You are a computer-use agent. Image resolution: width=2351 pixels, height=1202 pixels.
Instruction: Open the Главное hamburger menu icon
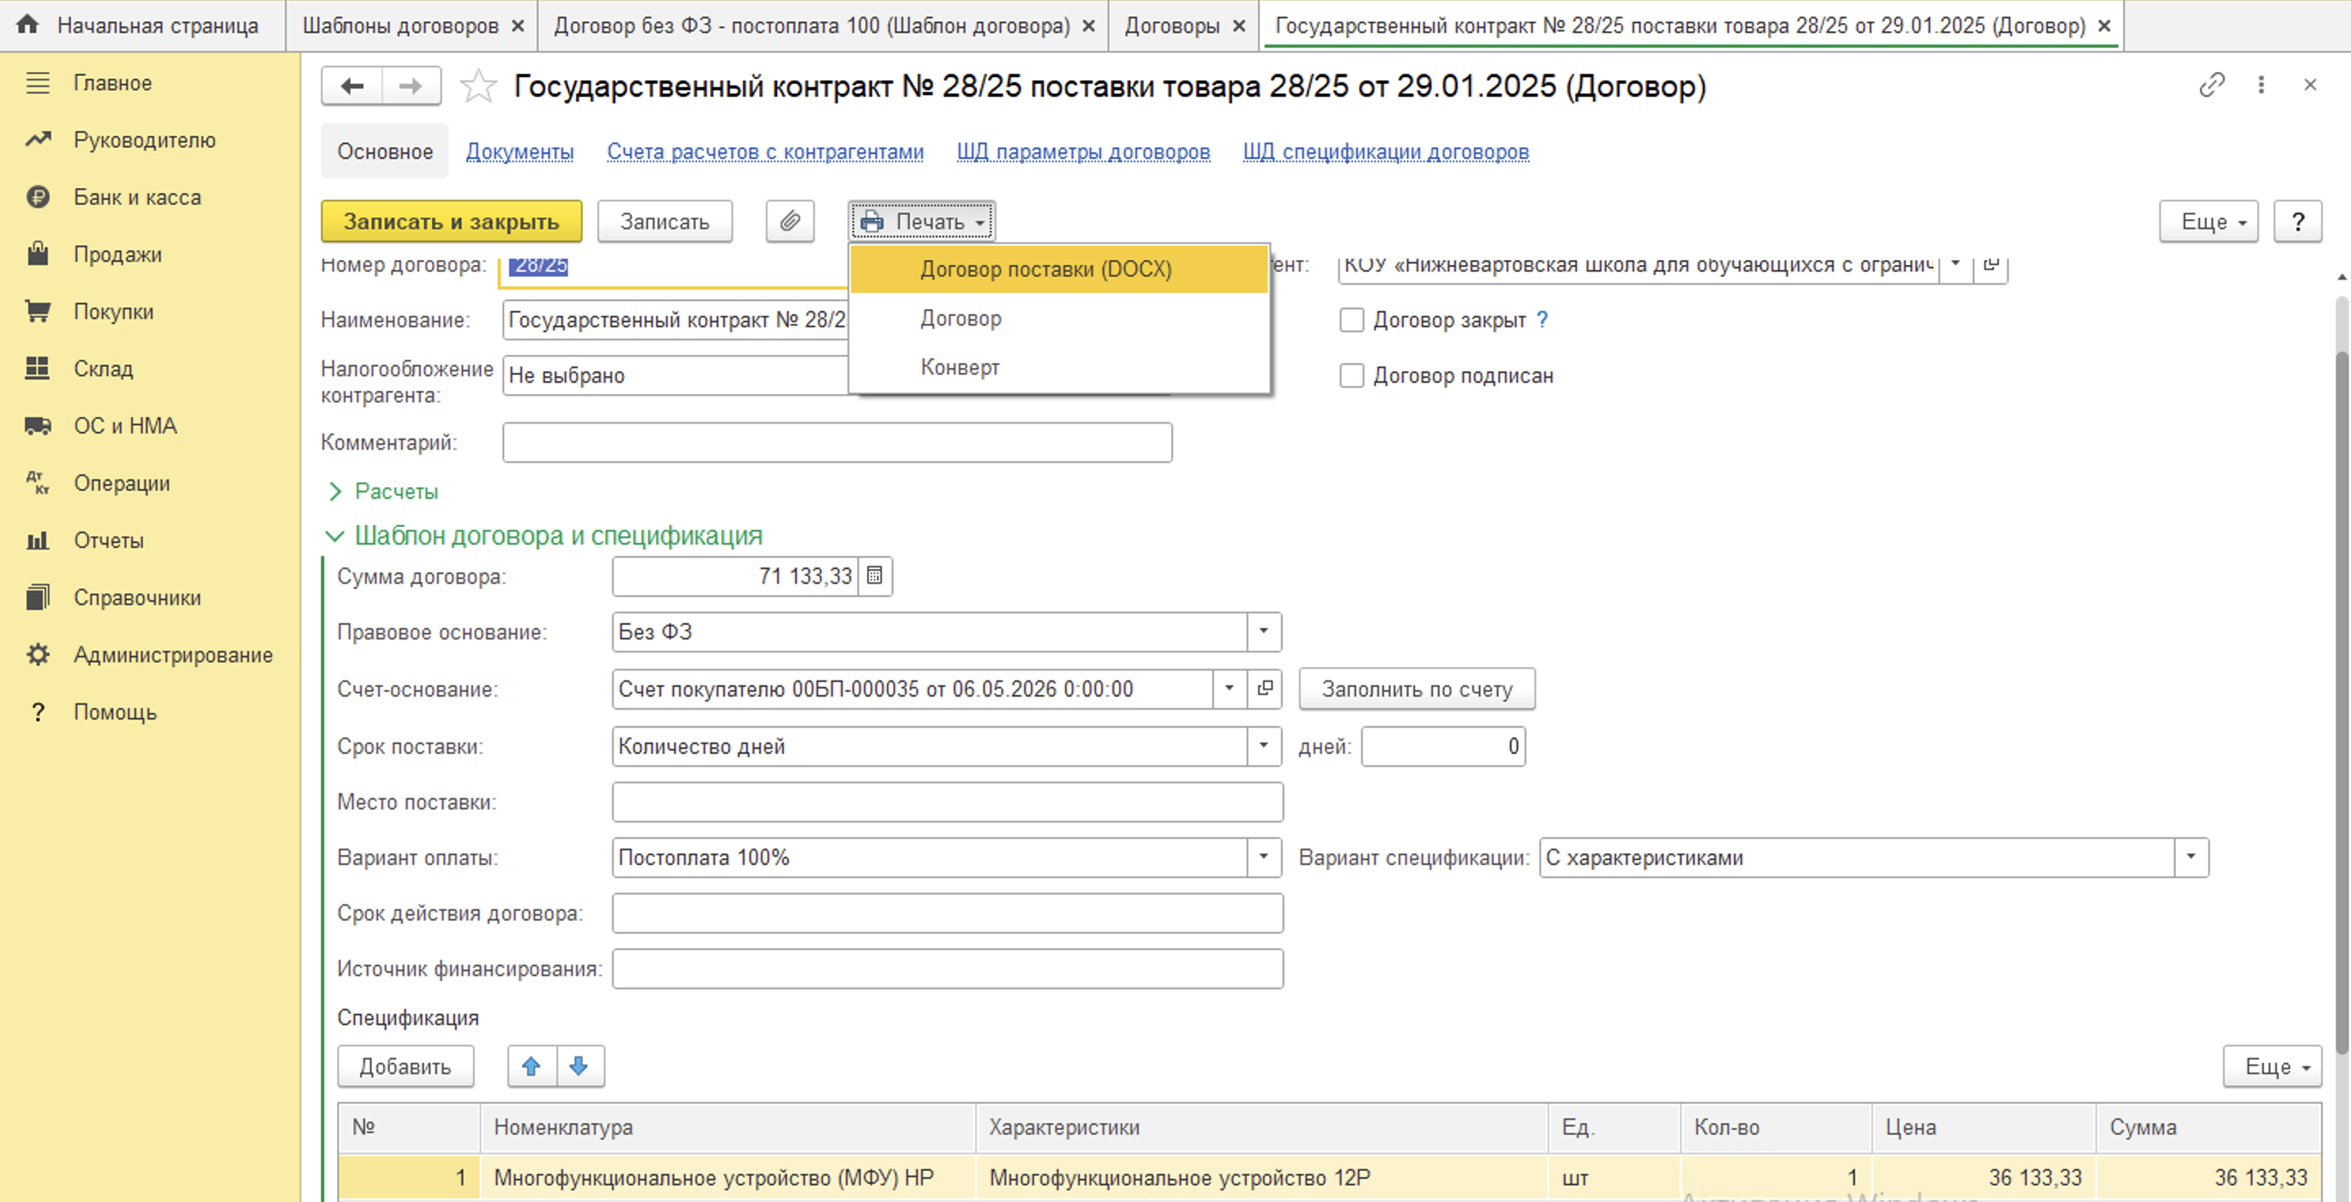38,83
